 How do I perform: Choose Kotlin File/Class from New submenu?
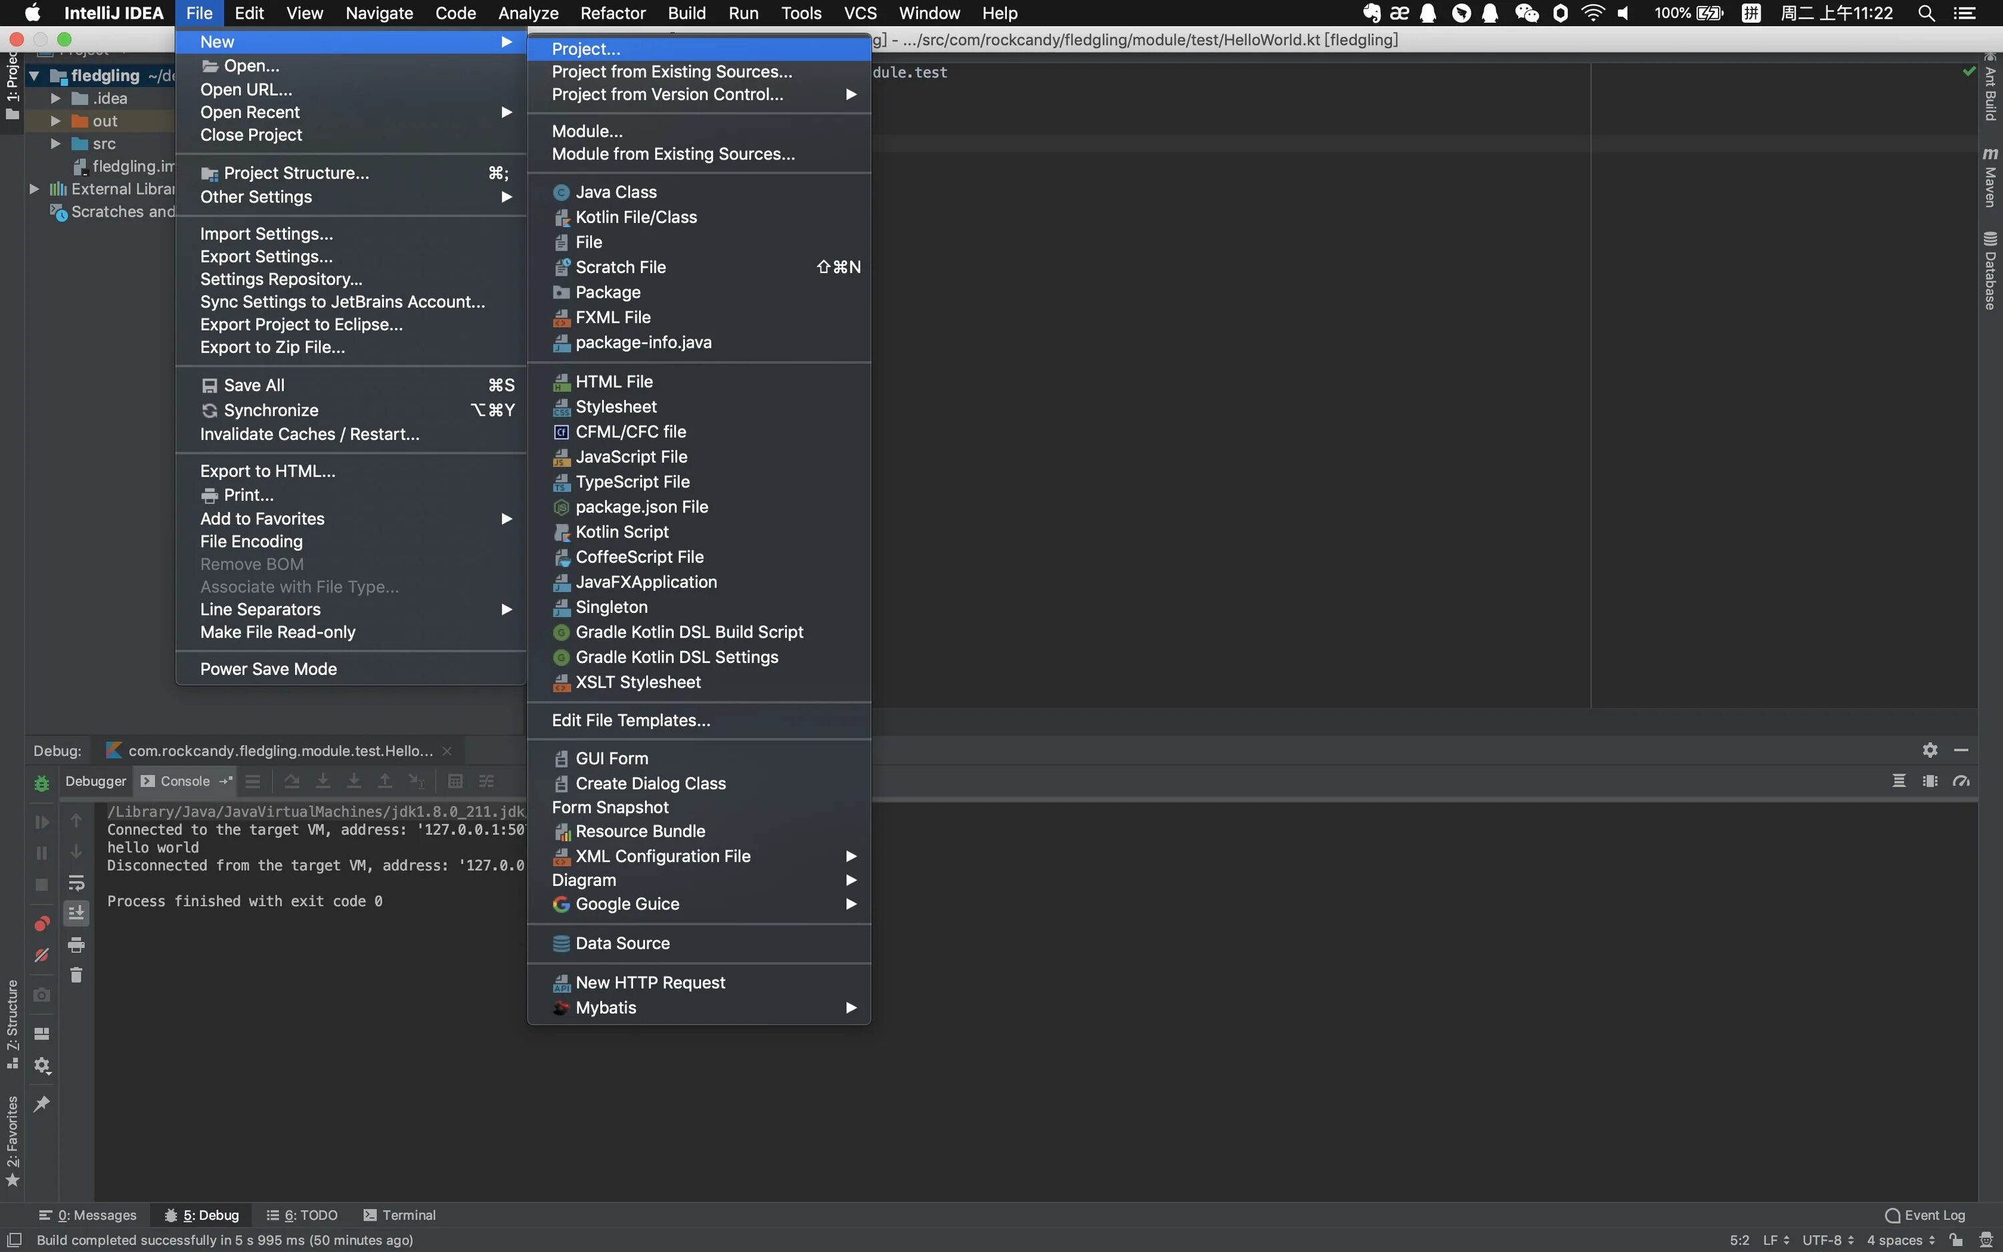pyautogui.click(x=700, y=217)
